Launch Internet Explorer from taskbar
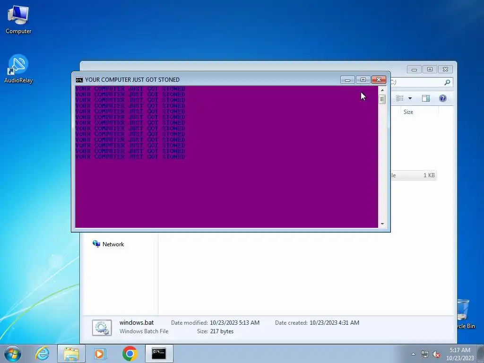 click(42, 354)
